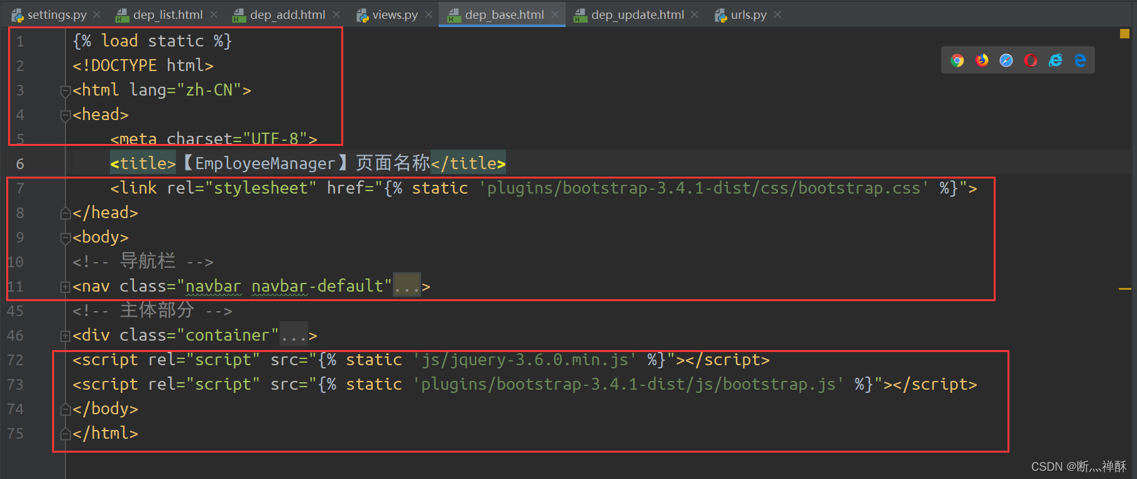This screenshot has width=1137, height=479.
Task: Toggle fold marker at closing body tag
Action: (x=65, y=409)
